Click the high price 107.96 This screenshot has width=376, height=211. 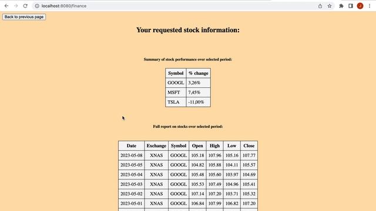point(214,155)
